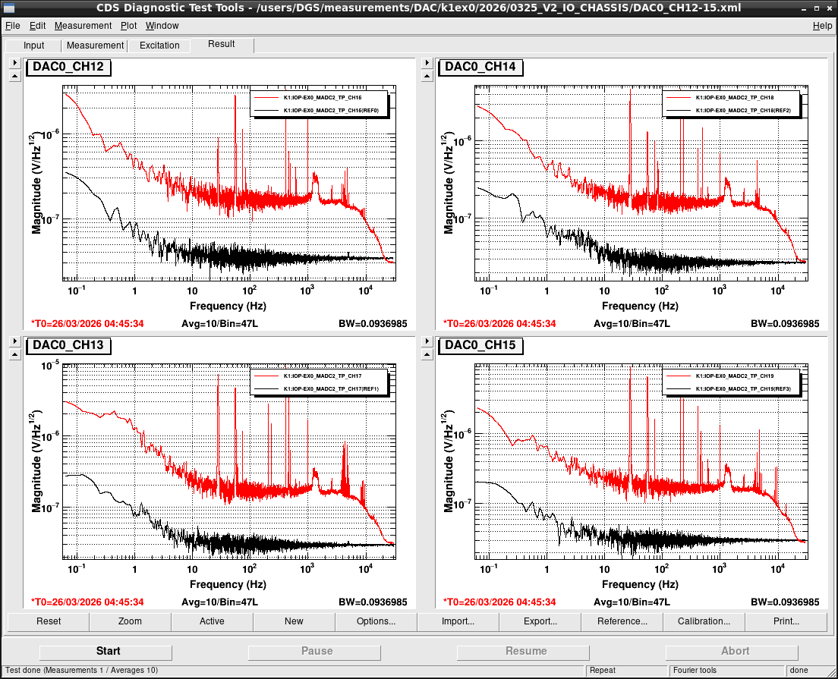Toggle the Active plot button
This screenshot has width=838, height=679.
point(212,621)
